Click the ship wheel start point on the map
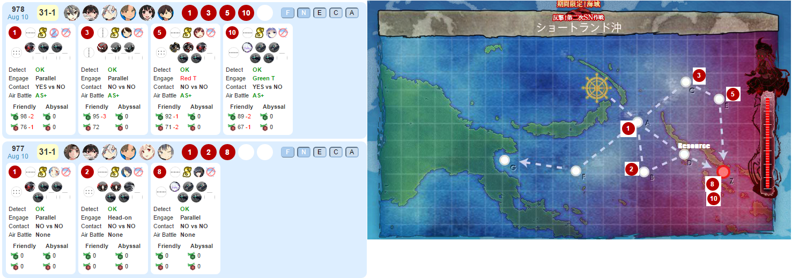This screenshot has height=278, width=799. point(596,88)
